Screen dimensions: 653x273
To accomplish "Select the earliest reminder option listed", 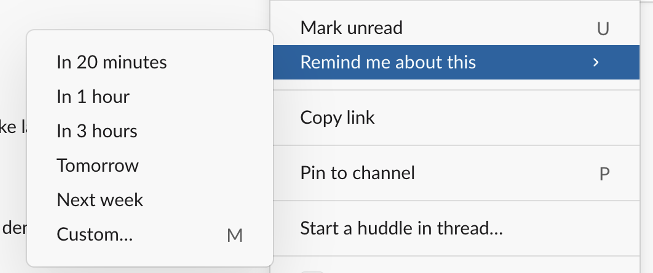I will (112, 62).
